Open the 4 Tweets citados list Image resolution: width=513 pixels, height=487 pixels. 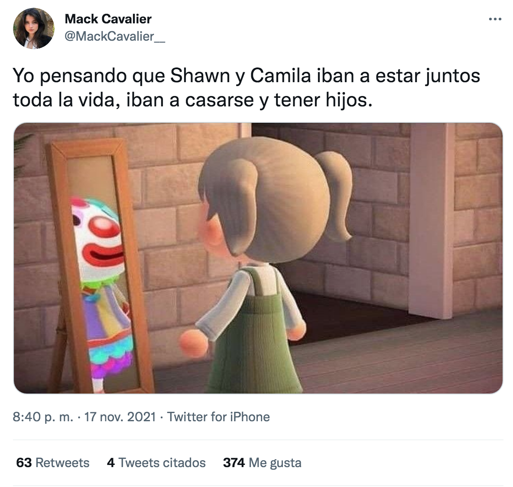156,462
